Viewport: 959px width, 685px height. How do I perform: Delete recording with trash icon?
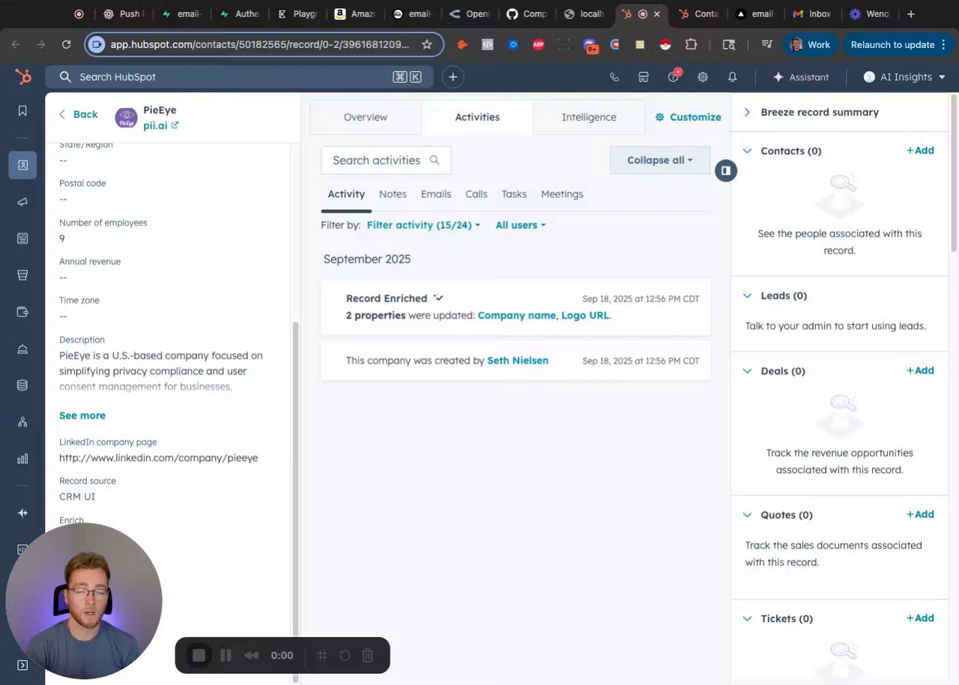367,655
